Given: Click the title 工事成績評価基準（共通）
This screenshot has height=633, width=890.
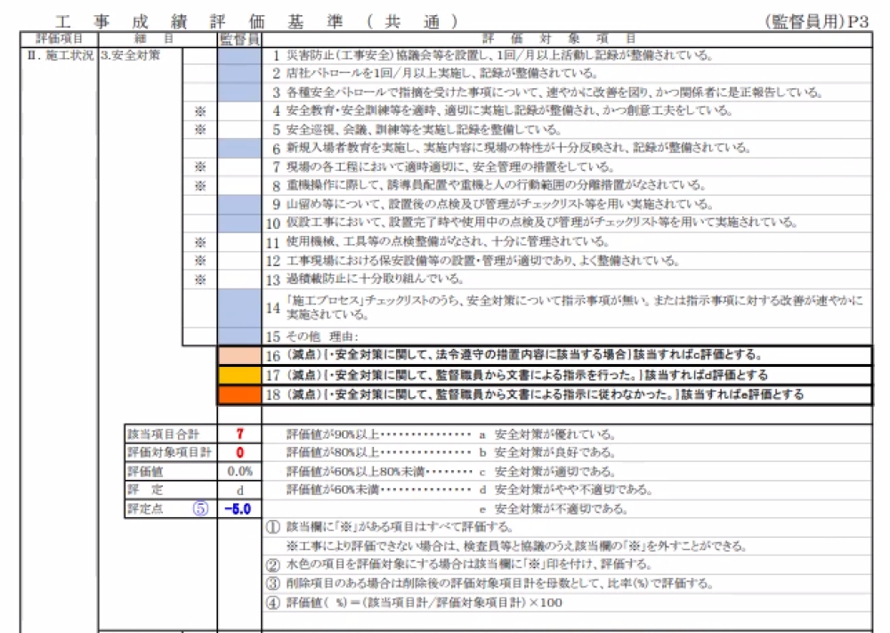Looking at the screenshot, I should tap(256, 22).
